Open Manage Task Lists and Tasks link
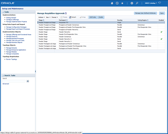This screenshot has height=134, width=168. [x=15, y=40]
